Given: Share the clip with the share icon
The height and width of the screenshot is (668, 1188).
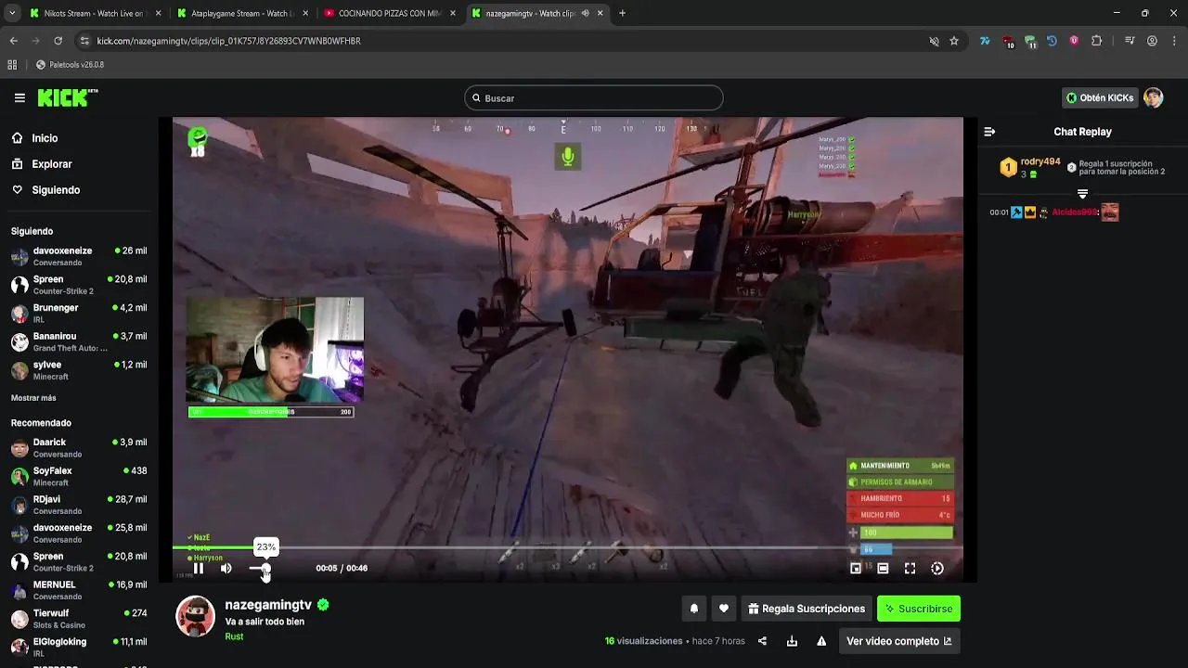Looking at the screenshot, I should pos(762,641).
